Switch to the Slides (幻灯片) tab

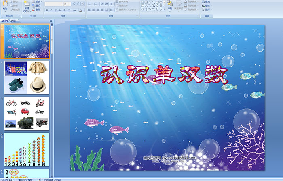5,20
